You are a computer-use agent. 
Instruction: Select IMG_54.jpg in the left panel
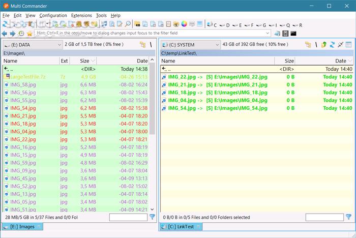tap(76, 108)
